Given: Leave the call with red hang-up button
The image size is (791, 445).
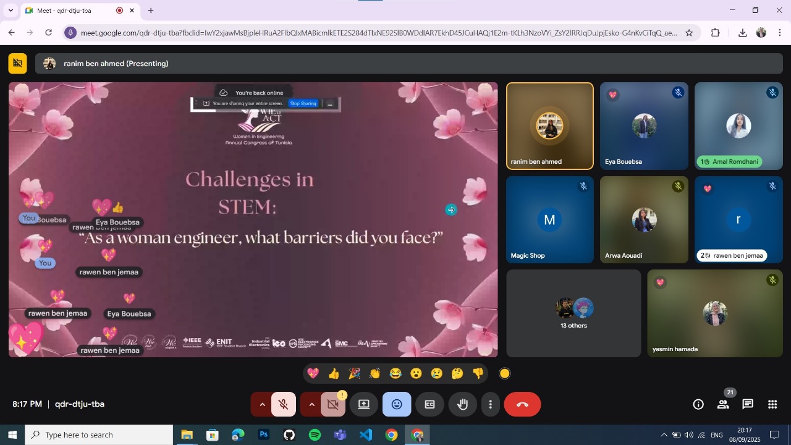Looking at the screenshot, I should click(x=522, y=405).
